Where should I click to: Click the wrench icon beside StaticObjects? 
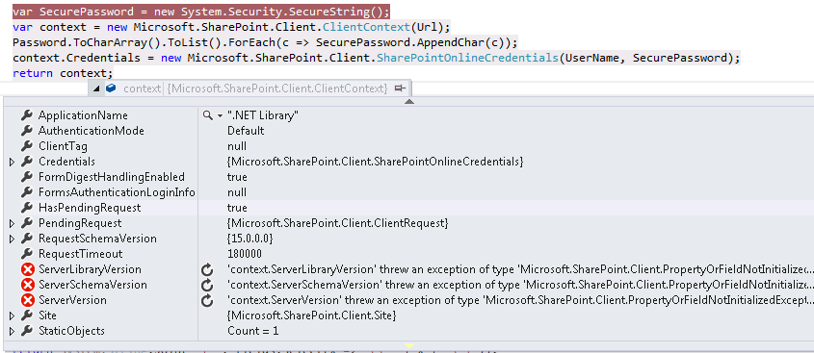tap(27, 331)
